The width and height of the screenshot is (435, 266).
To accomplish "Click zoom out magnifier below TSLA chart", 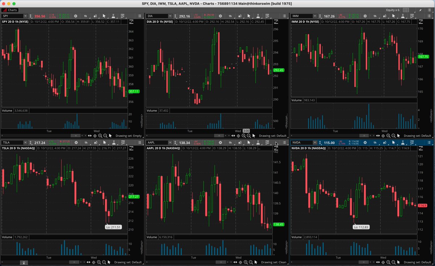I will [x=104, y=262].
